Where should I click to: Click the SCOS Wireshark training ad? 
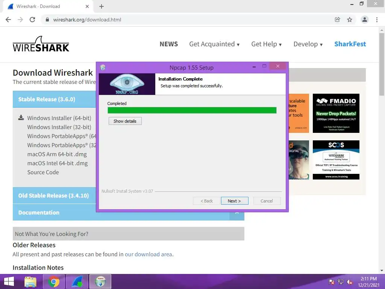tap(336, 160)
